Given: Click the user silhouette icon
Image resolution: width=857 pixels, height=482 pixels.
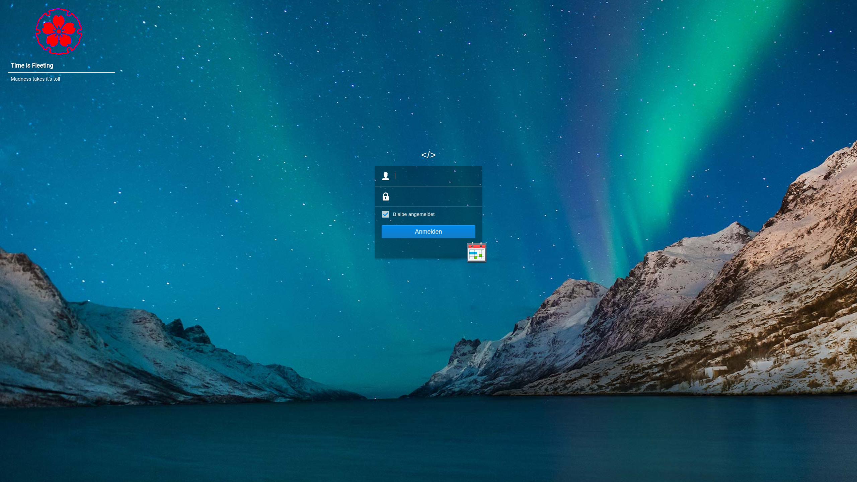Looking at the screenshot, I should point(385,176).
